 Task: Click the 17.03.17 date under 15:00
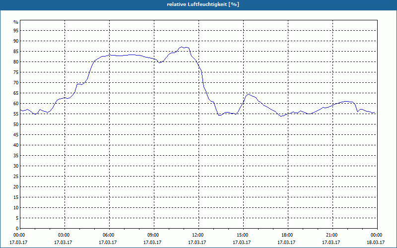tap(242, 243)
